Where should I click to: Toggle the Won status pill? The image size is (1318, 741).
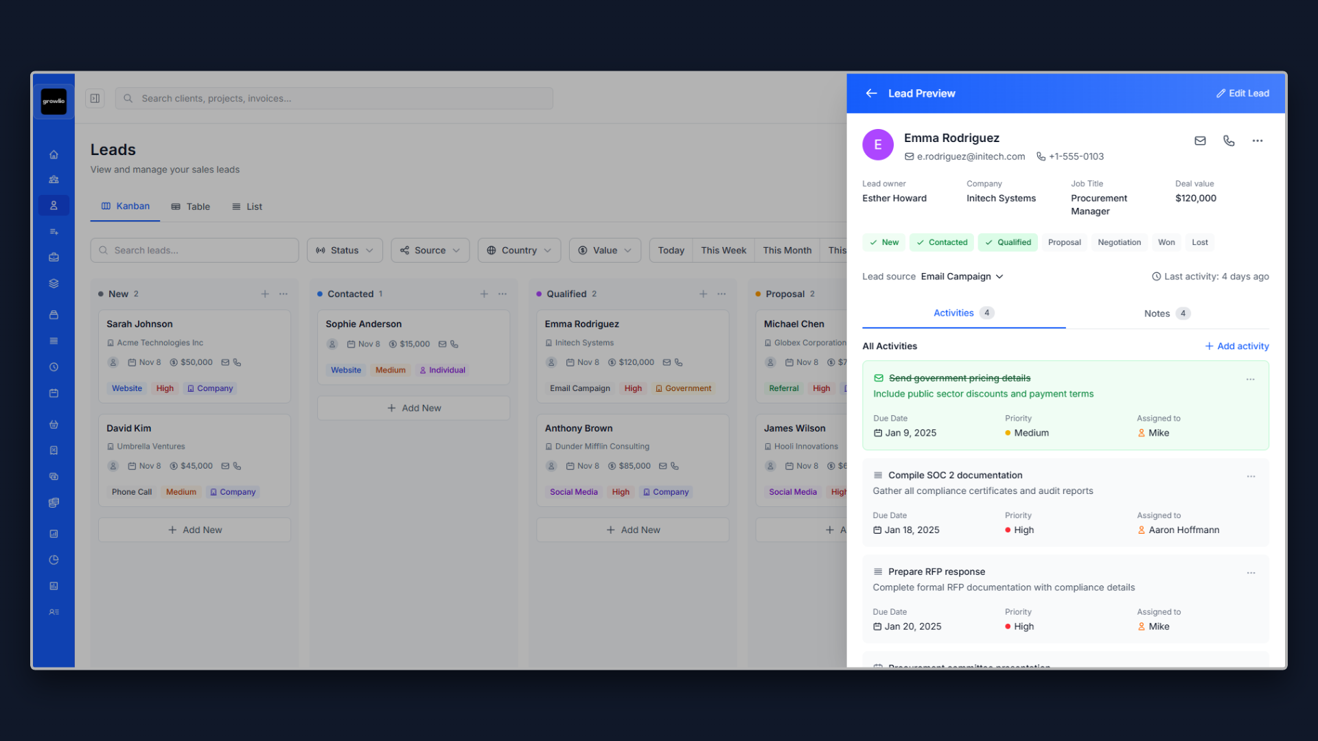(1166, 242)
